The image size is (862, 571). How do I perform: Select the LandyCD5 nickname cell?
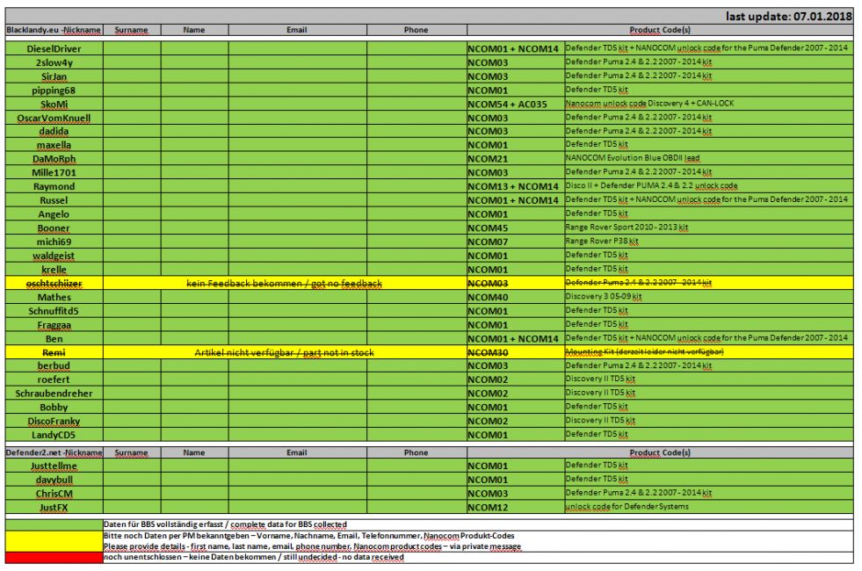pyautogui.click(x=54, y=435)
